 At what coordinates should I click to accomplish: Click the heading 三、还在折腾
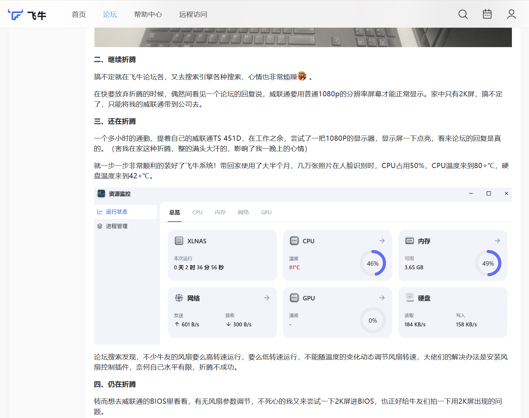115,122
